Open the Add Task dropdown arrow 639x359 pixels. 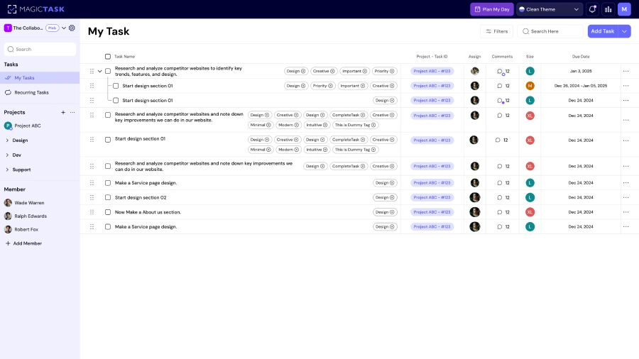point(624,31)
